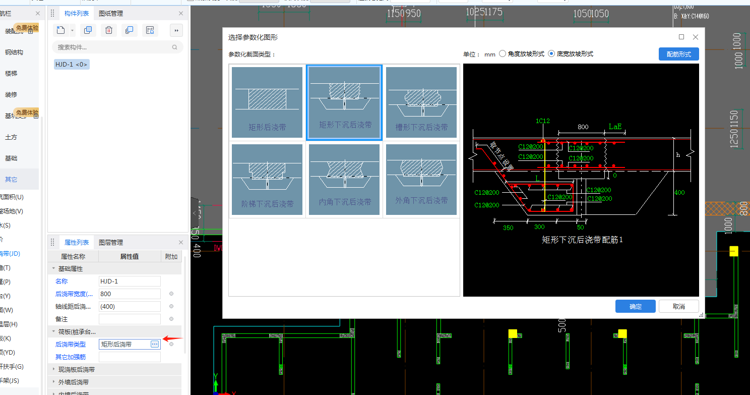The image size is (750, 395).
Task: Collapse the 筏板(桩承台... group
Action: [54, 332]
